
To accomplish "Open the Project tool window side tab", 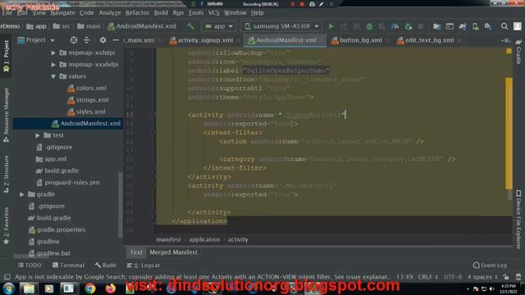I will pyautogui.click(x=6, y=57).
